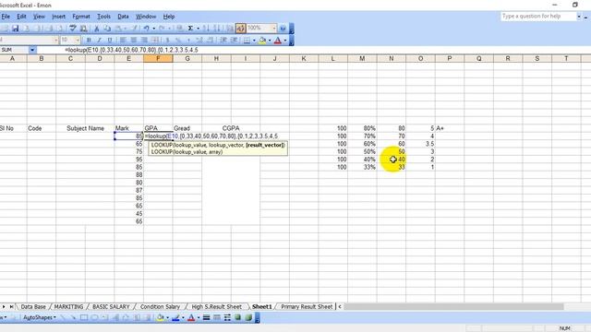Click the CGPA header cell

pos(231,128)
